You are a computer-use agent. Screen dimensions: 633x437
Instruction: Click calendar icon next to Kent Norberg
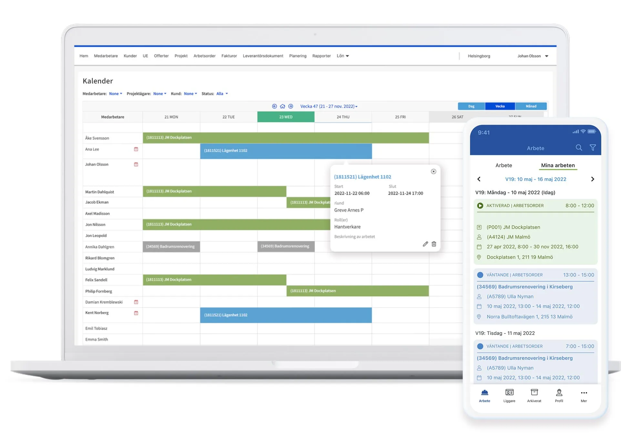(136, 313)
